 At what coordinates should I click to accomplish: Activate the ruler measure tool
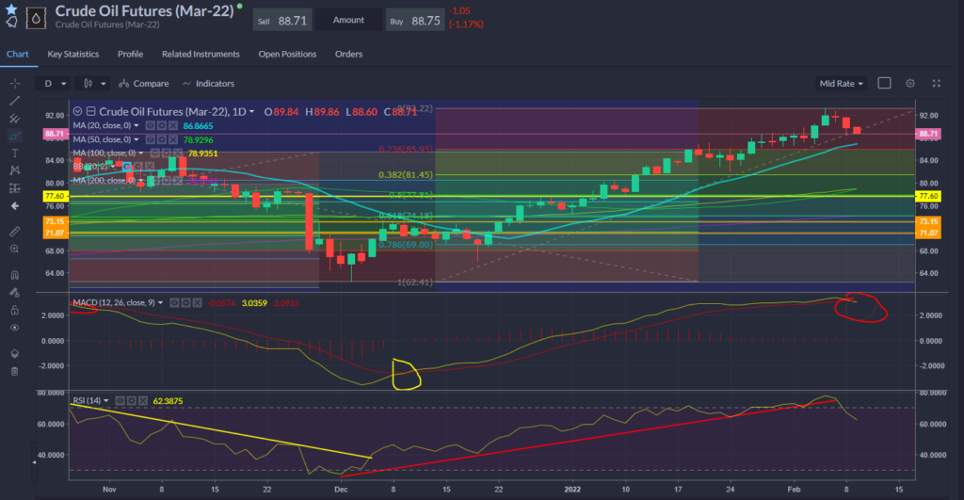[14, 231]
